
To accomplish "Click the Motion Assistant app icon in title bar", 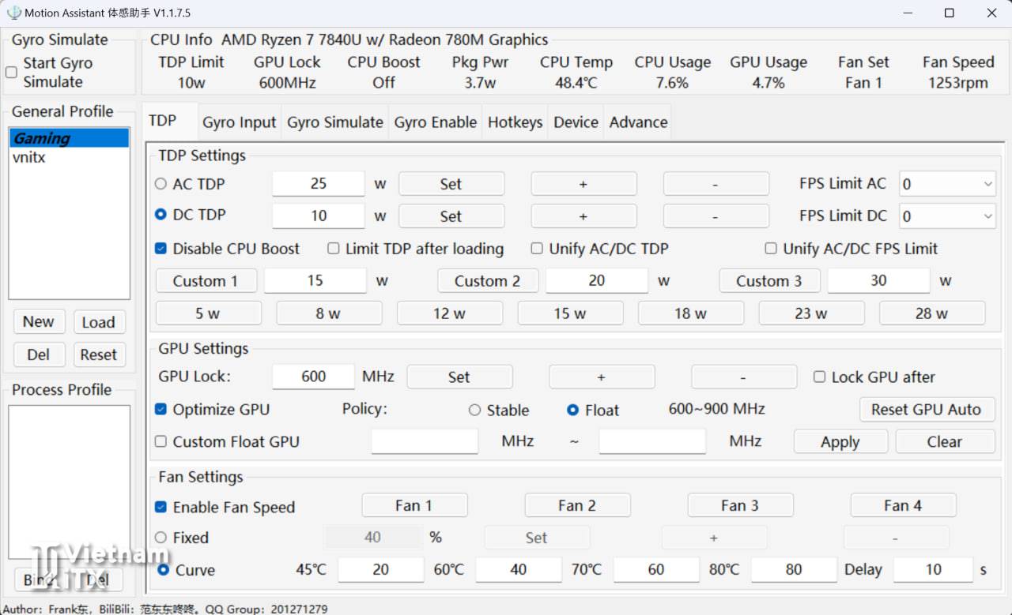I will pos(13,13).
